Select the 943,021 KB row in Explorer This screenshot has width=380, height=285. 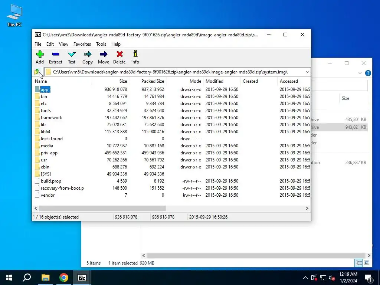pos(340,127)
